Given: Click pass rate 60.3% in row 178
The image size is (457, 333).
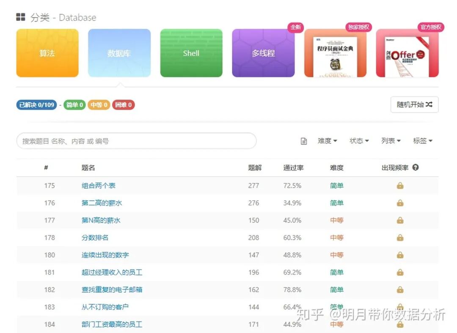Looking at the screenshot, I should coord(292,238).
